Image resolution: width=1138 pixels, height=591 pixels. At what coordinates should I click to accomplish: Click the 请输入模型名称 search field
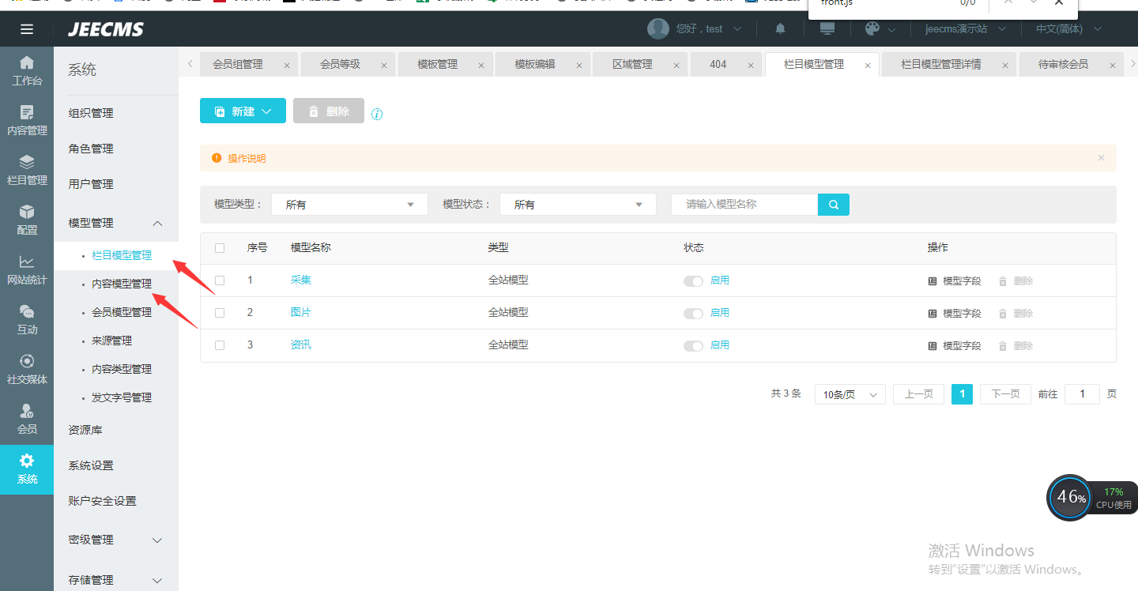744,205
